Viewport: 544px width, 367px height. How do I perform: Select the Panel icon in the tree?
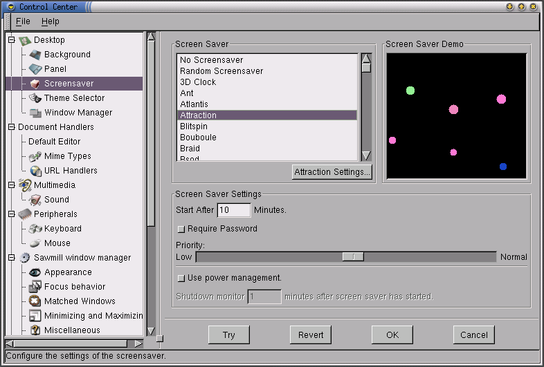tap(35, 69)
